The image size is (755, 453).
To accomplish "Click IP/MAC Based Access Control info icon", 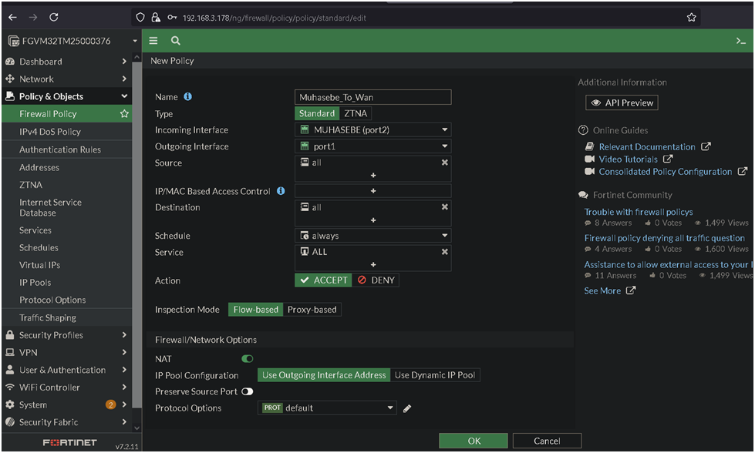I will pyautogui.click(x=281, y=191).
